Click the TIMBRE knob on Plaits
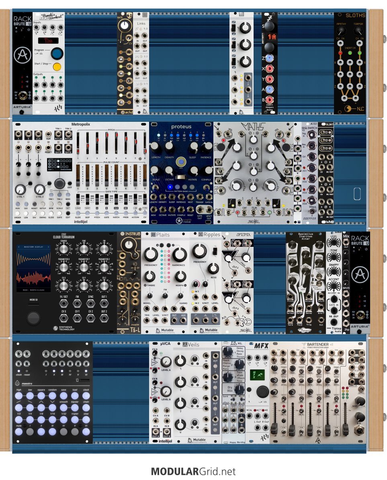This screenshot has height=480, width=387. click(149, 277)
